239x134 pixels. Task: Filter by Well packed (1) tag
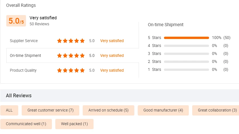(74, 124)
